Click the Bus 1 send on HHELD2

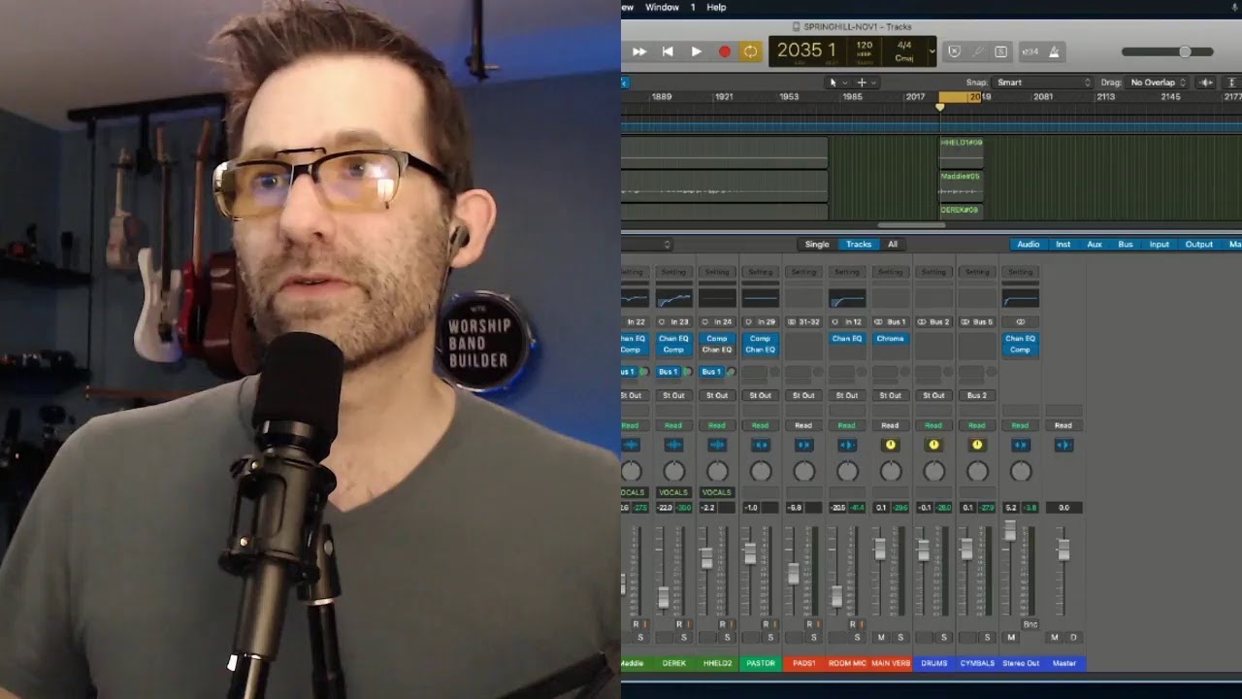click(x=711, y=372)
